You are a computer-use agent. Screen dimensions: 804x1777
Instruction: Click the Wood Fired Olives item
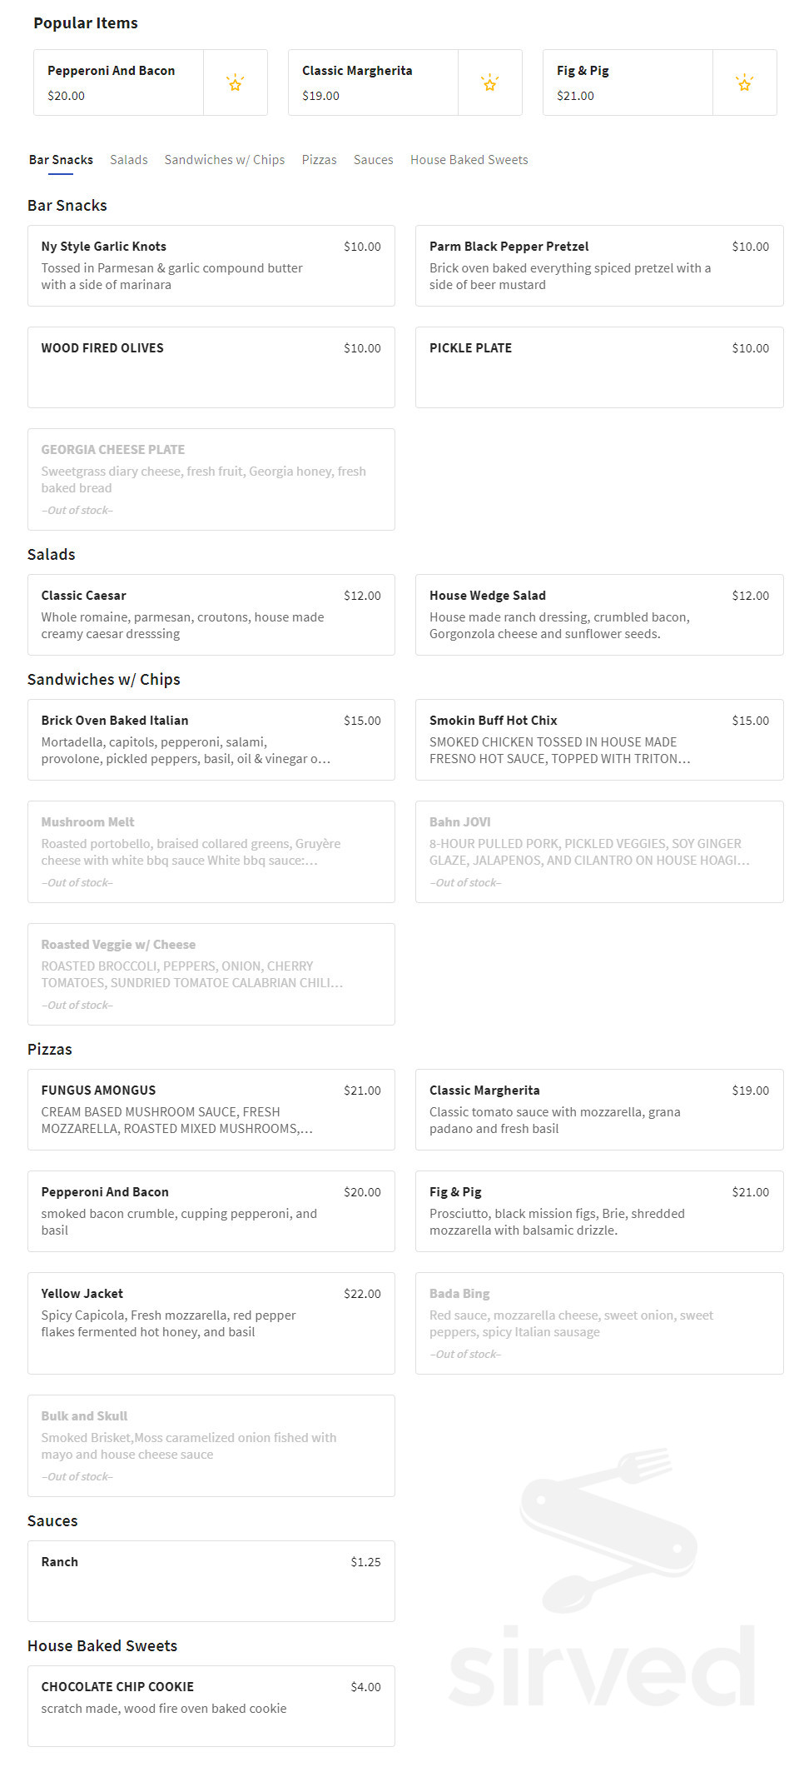(211, 367)
